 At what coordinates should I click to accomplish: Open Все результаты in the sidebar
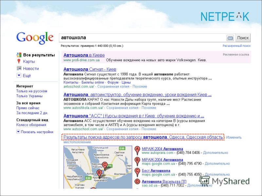pos(39,55)
